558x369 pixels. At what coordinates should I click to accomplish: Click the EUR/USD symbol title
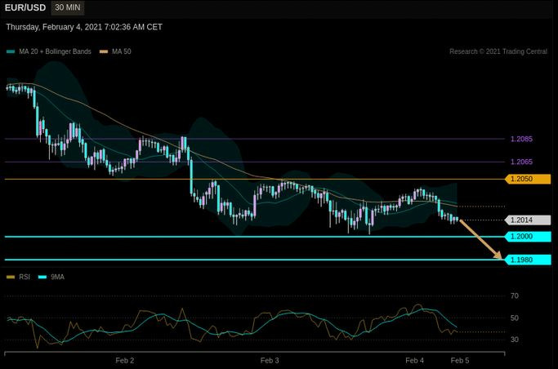pyautogui.click(x=25, y=7)
